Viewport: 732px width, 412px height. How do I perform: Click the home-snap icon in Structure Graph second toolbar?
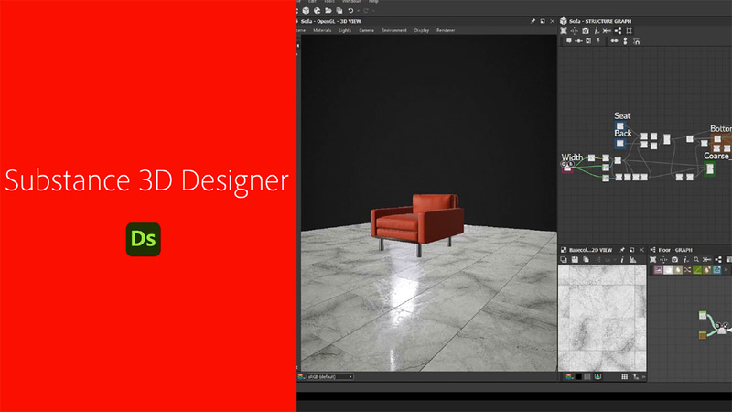[x=636, y=41]
